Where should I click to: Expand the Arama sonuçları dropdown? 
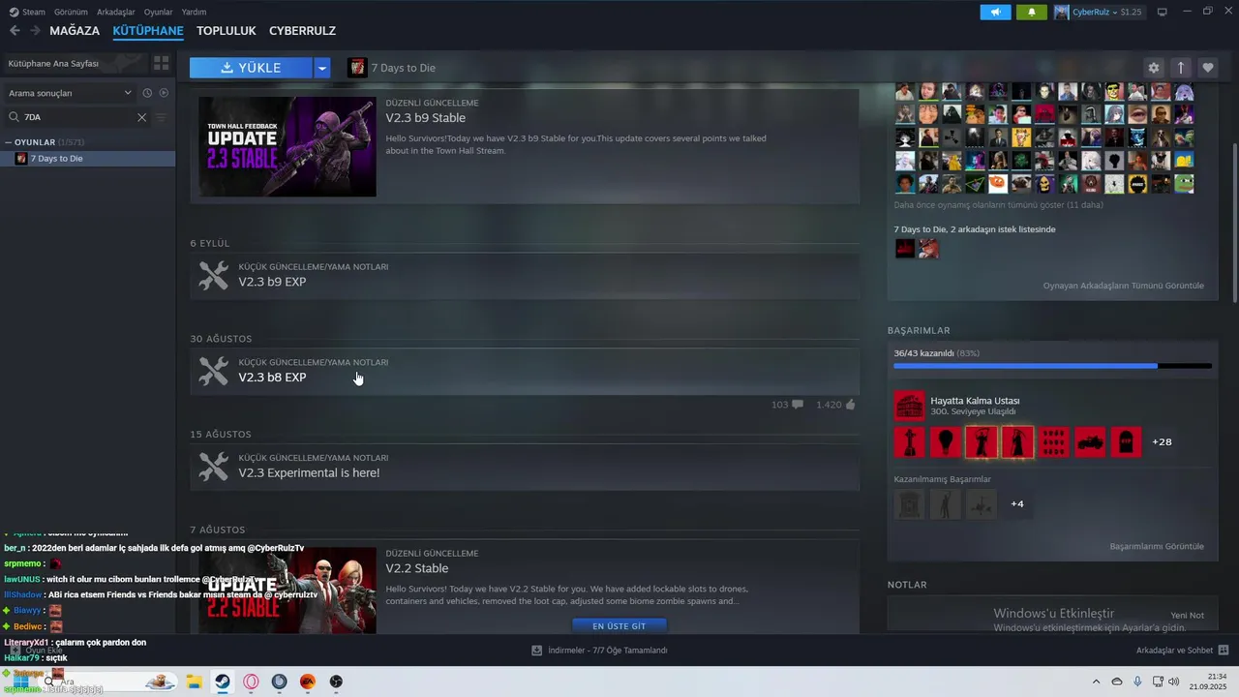coord(70,93)
